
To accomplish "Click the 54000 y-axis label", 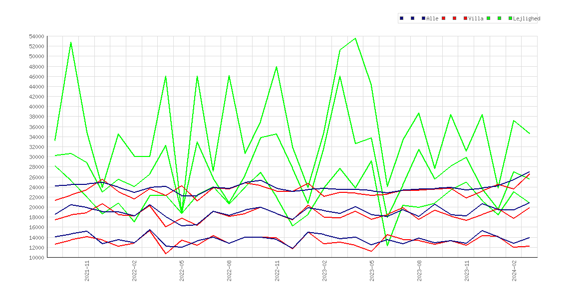I will (36, 36).
